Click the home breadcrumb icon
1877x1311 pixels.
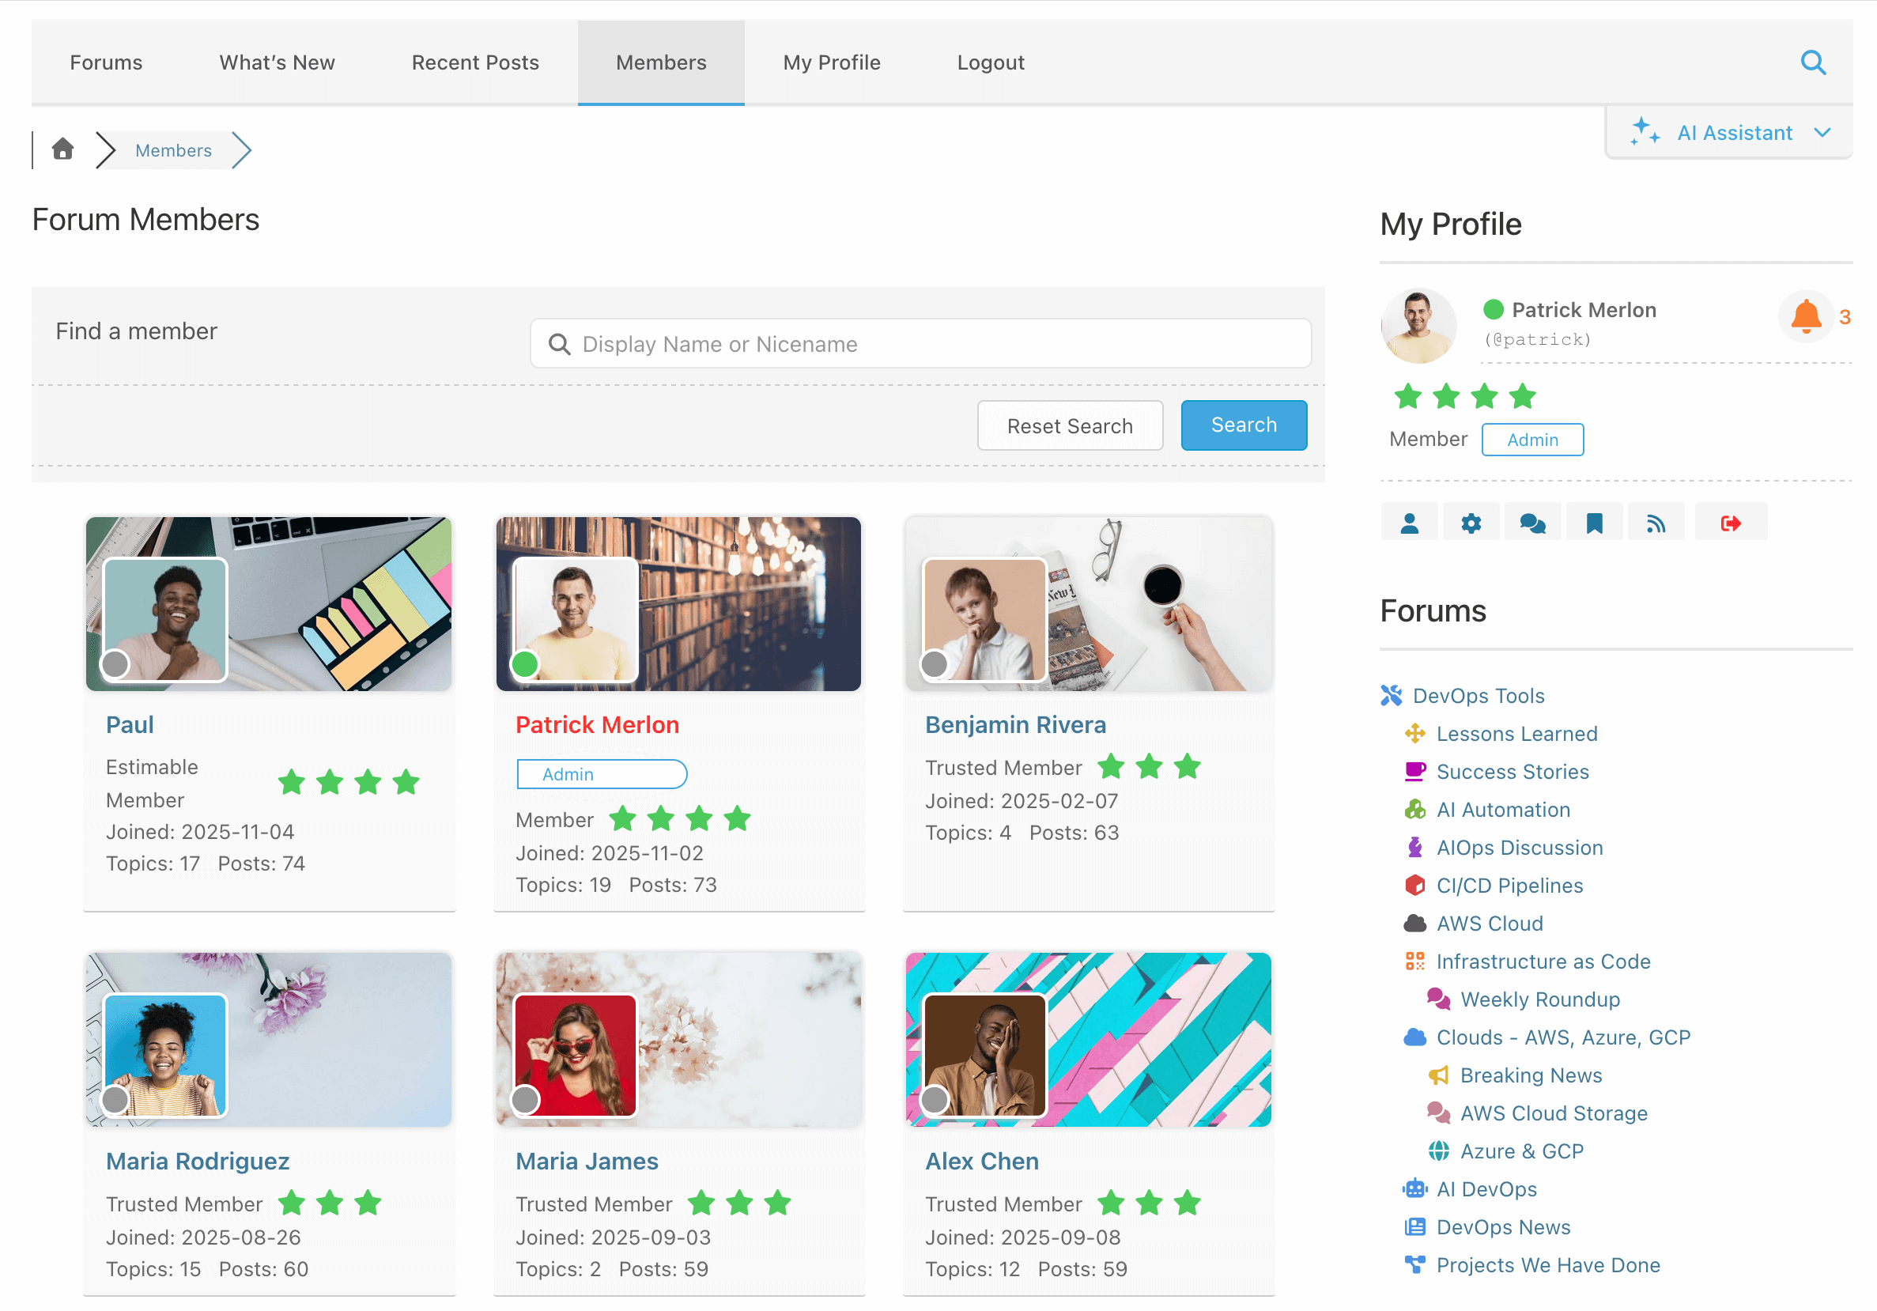tap(63, 149)
